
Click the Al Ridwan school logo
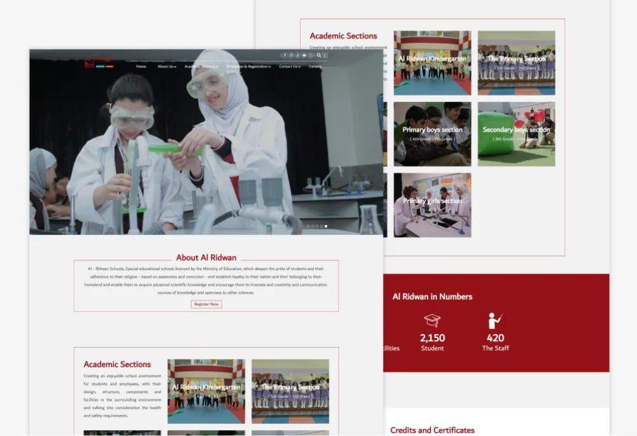pyautogui.click(x=99, y=60)
